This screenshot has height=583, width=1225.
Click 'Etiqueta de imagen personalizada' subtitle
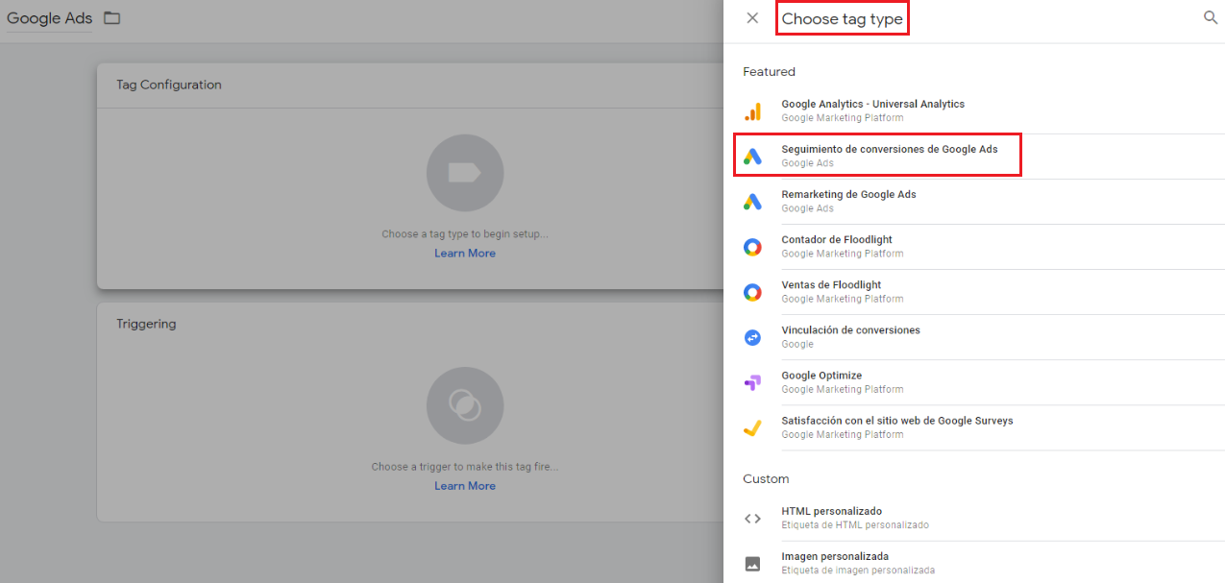click(x=858, y=571)
